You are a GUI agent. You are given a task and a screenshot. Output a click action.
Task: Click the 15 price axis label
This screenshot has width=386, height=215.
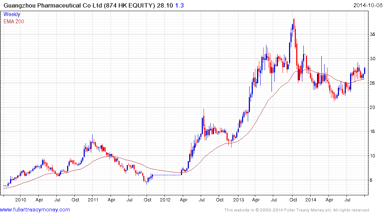pos(372,132)
